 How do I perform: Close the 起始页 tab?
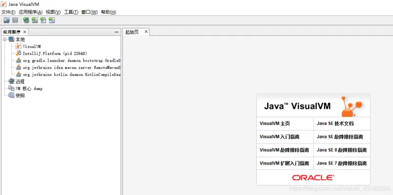(x=146, y=32)
